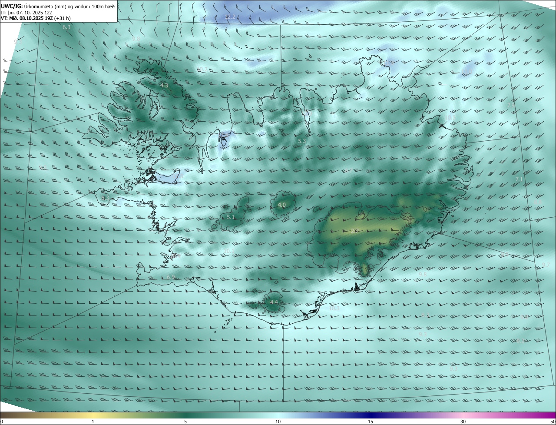Click the 6.9 value on Reykjanes peninsula

171,277
